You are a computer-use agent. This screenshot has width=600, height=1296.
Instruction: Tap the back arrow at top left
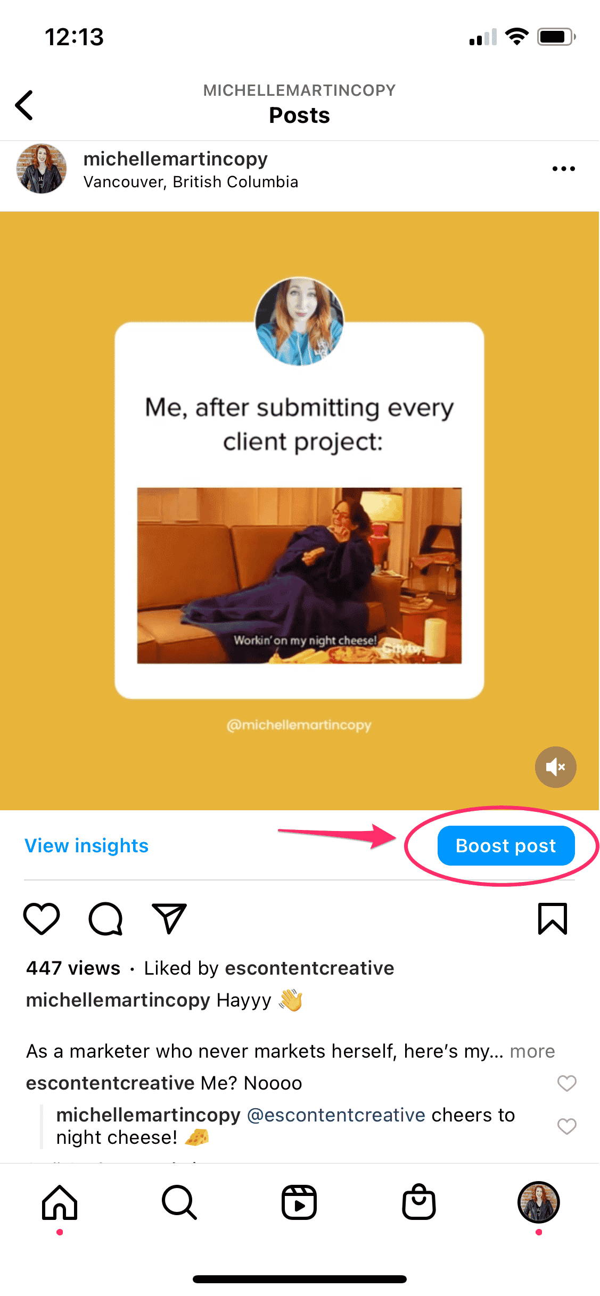click(x=24, y=105)
